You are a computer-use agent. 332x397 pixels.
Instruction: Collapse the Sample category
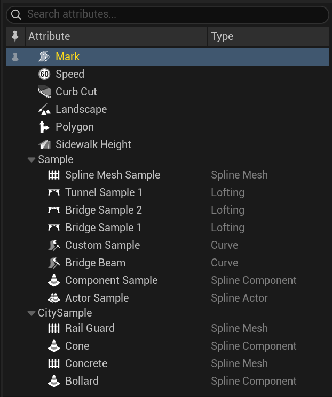point(31,160)
